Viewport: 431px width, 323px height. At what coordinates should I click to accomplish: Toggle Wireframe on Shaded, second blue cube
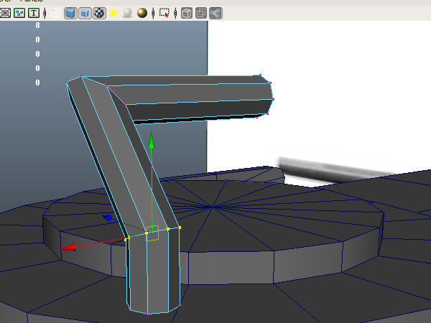(85, 13)
